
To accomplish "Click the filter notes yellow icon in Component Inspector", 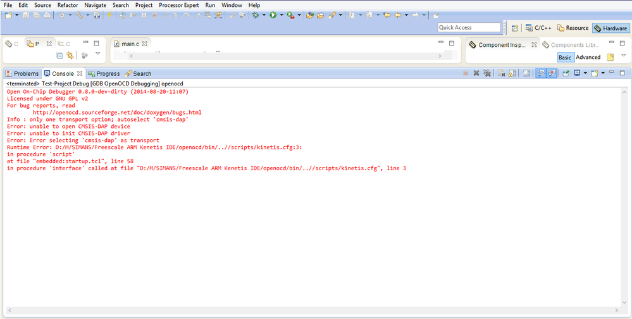I will tap(610, 57).
